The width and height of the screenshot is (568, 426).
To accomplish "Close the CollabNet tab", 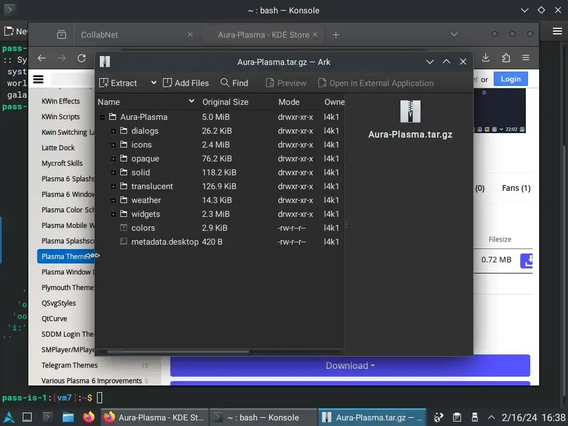I will pos(190,34).
